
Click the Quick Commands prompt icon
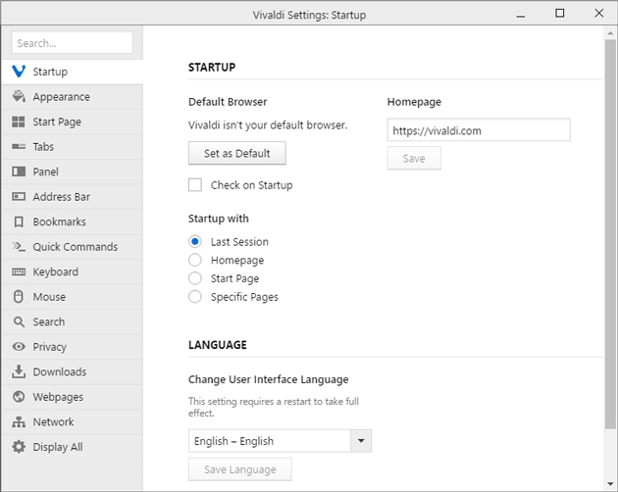pyautogui.click(x=19, y=247)
